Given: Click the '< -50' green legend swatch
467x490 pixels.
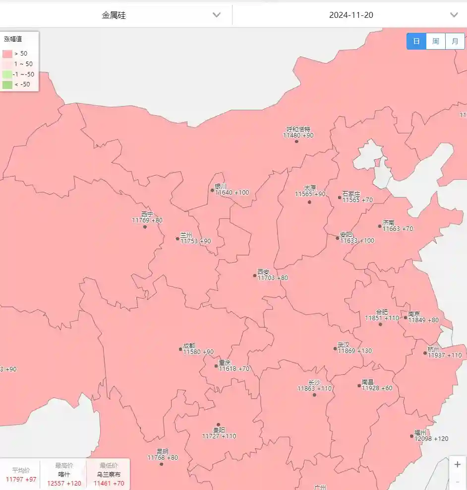Looking at the screenshot, I should tap(7, 85).
